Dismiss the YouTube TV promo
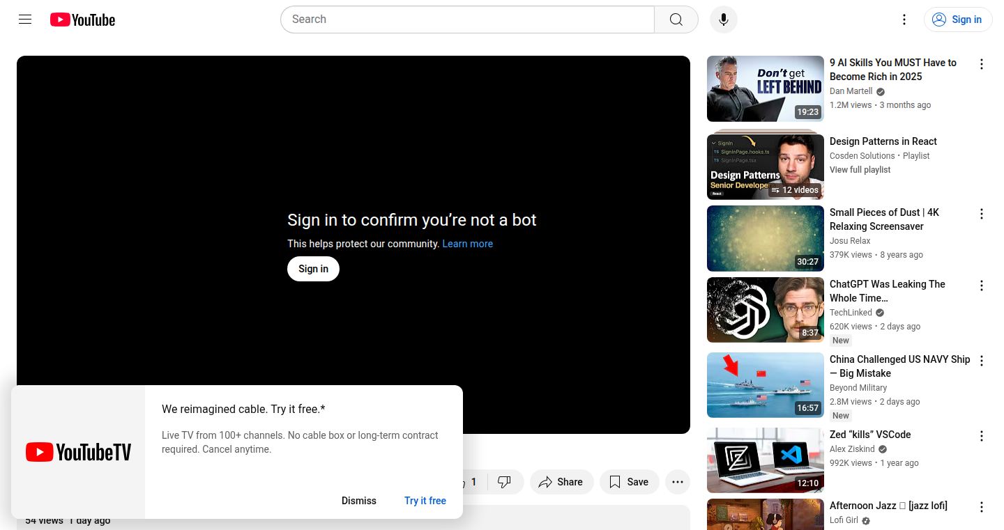This screenshot has height=530, width=1004. point(359,501)
